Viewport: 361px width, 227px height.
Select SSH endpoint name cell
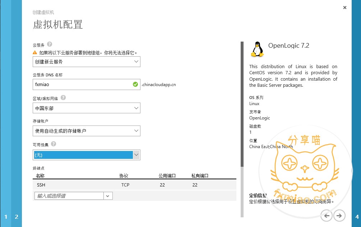coord(41,185)
